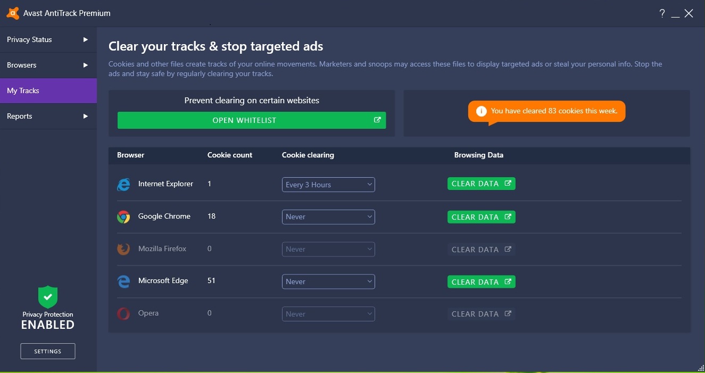This screenshot has width=705, height=373.
Task: Select the My Tracks section
Action: click(x=48, y=90)
